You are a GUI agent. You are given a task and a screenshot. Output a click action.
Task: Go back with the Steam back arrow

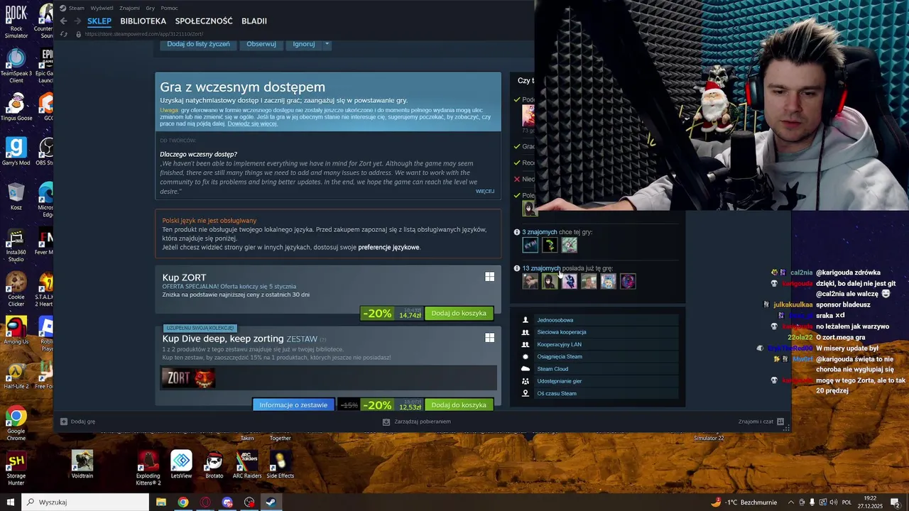coord(63,21)
